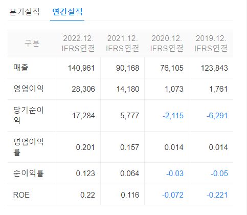Click the 2019.12. IFRS연결 column header

coord(211,44)
